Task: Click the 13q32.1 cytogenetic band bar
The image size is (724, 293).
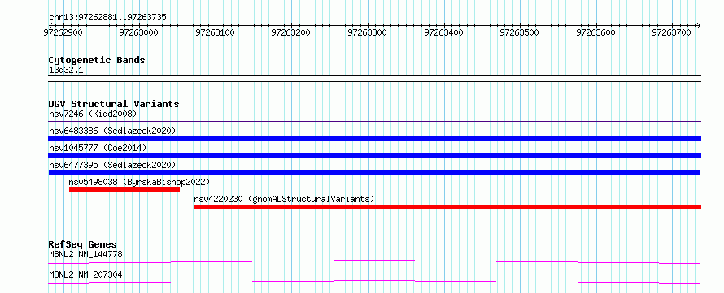Action: pyautogui.click(x=375, y=79)
